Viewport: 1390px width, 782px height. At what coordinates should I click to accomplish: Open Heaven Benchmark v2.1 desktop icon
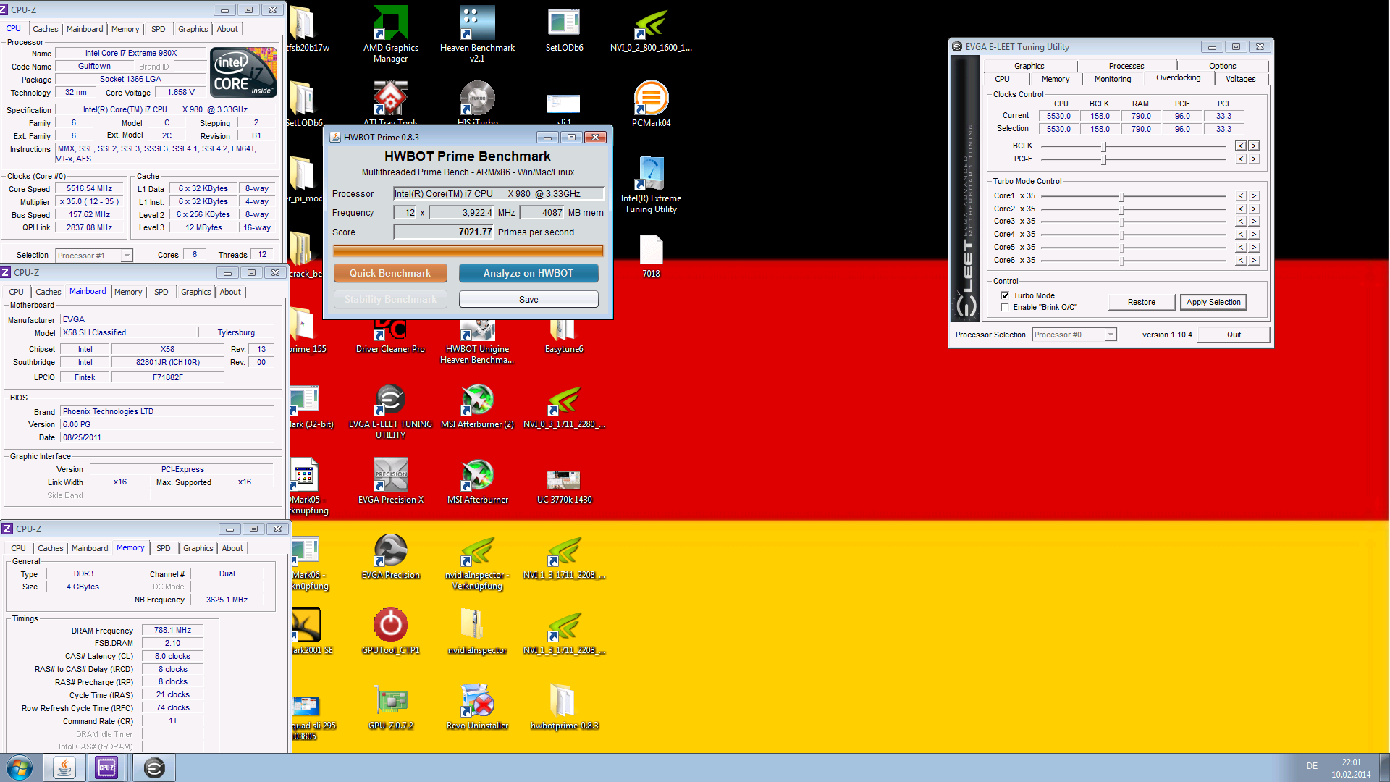click(x=477, y=34)
